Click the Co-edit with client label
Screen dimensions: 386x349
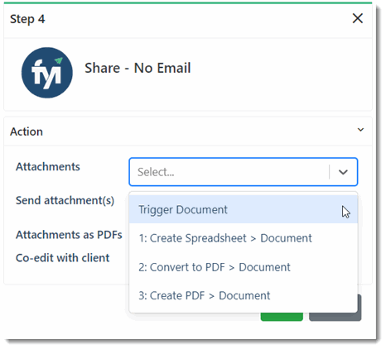[x=62, y=258]
